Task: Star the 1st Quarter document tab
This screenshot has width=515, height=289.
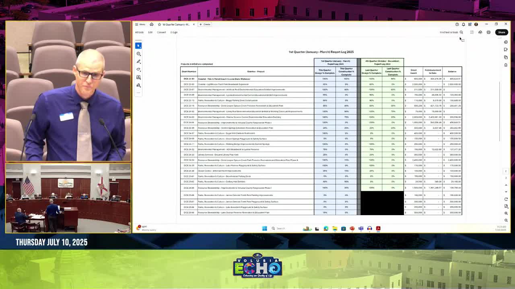Action: tap(159, 24)
